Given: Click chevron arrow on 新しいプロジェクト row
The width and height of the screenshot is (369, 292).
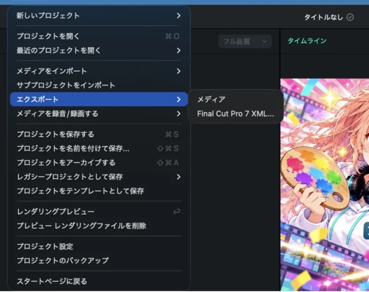Looking at the screenshot, I should tap(179, 16).
